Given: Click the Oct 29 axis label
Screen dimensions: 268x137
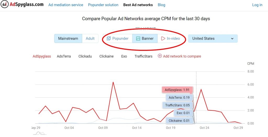Looking at the screenshot, I should pyautogui.click(x=238, y=128).
